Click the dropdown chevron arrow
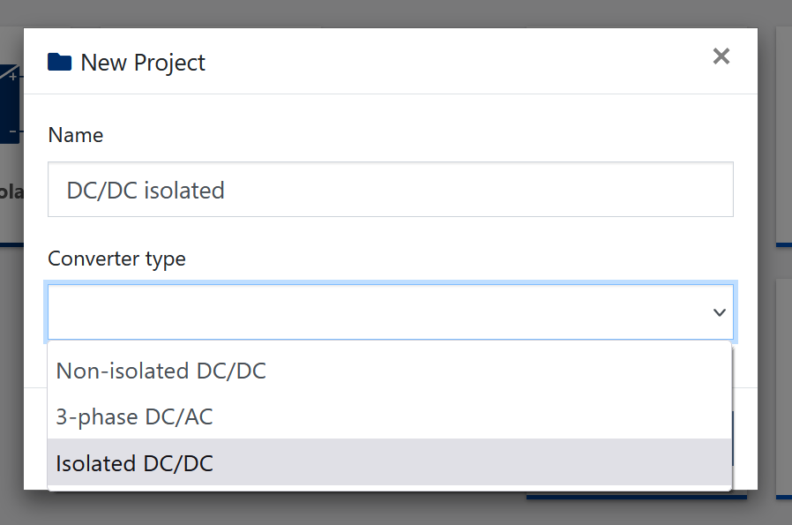The height and width of the screenshot is (525, 792). [x=719, y=312]
